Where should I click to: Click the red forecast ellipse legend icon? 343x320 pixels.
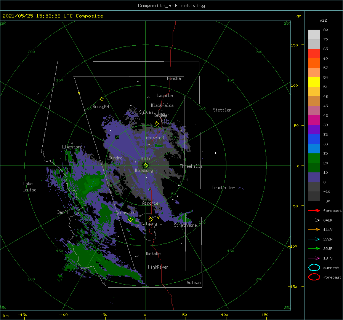(x=314, y=277)
